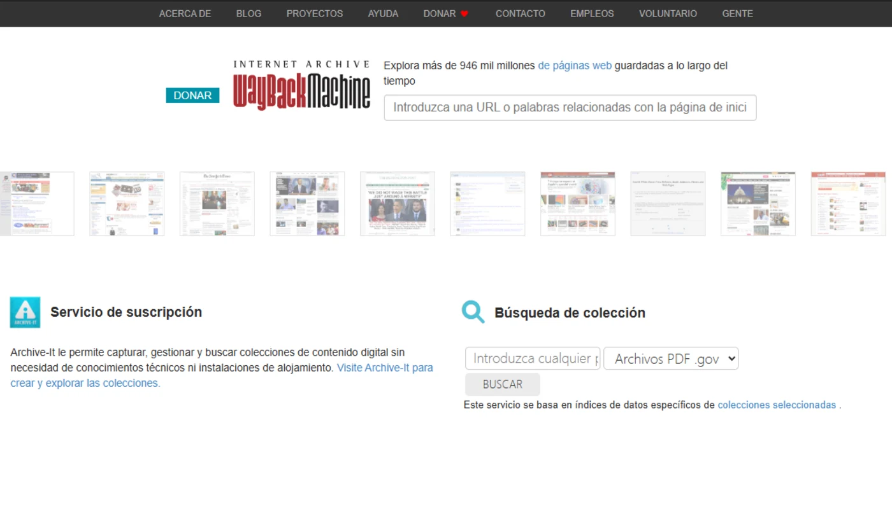Navigate to EMPLEOS
The image size is (892, 509).
pyautogui.click(x=592, y=13)
